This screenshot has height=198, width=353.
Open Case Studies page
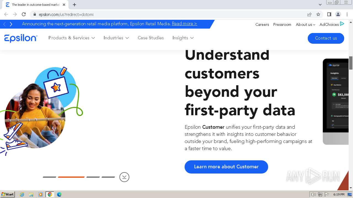(x=151, y=38)
